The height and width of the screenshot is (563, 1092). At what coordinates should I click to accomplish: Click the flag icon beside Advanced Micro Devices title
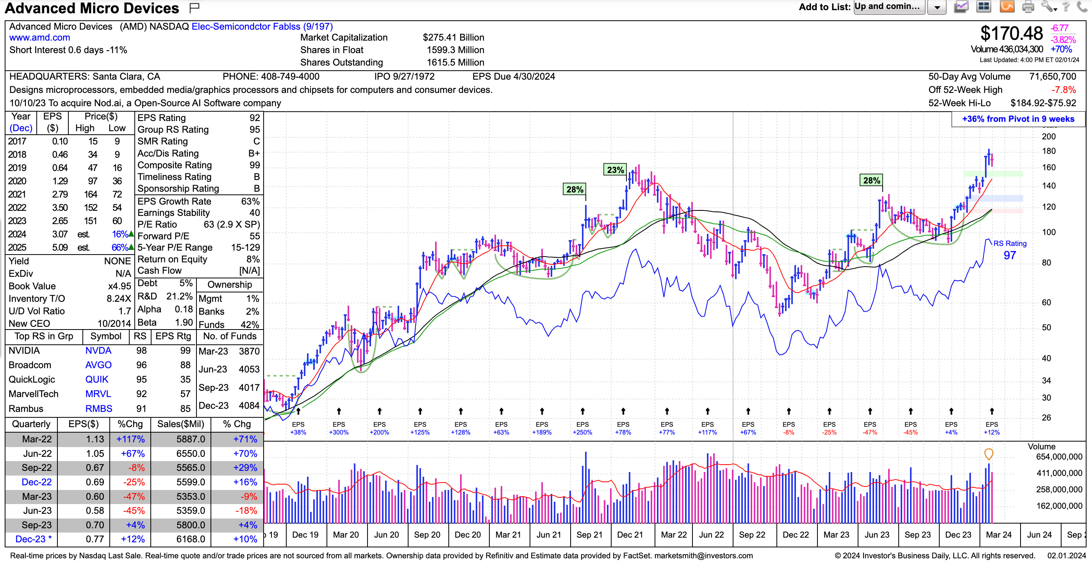pos(194,7)
